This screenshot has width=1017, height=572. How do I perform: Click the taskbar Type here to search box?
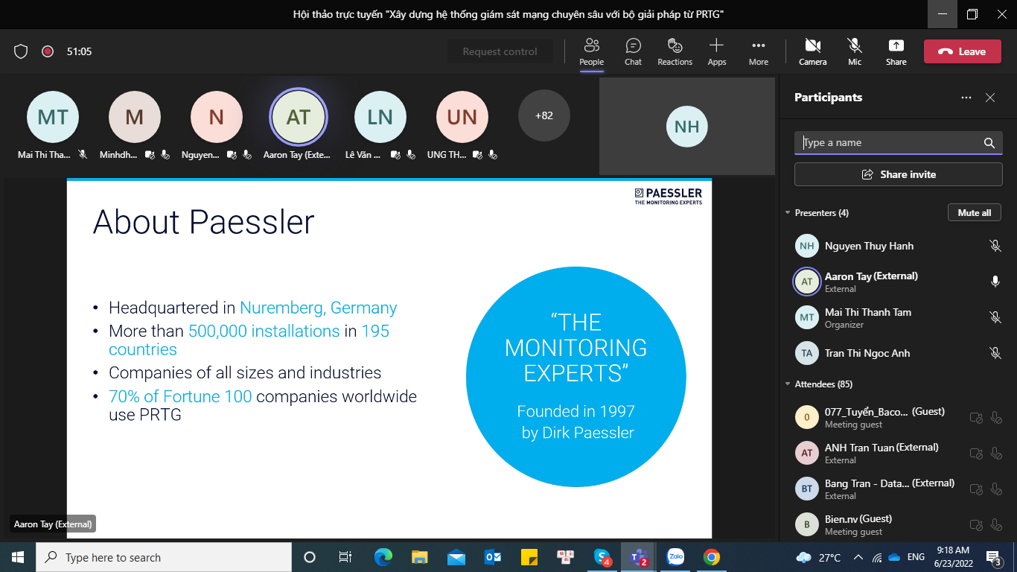[164, 557]
